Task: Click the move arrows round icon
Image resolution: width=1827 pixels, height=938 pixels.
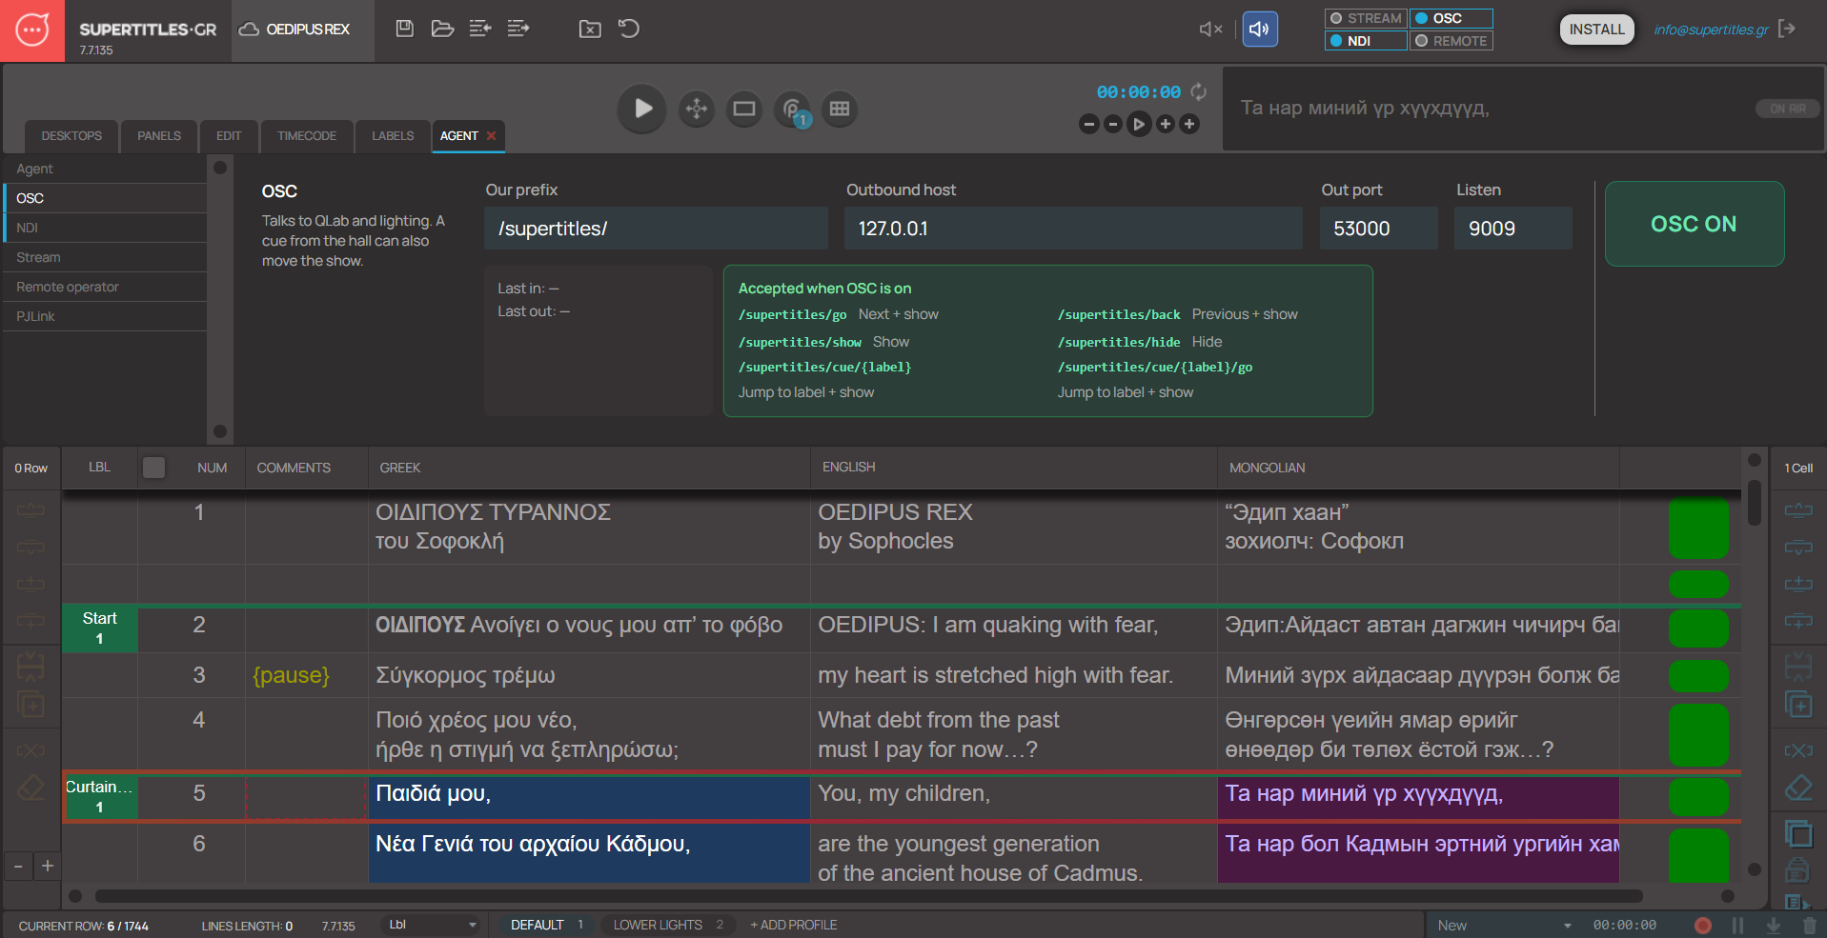Action: point(697,109)
